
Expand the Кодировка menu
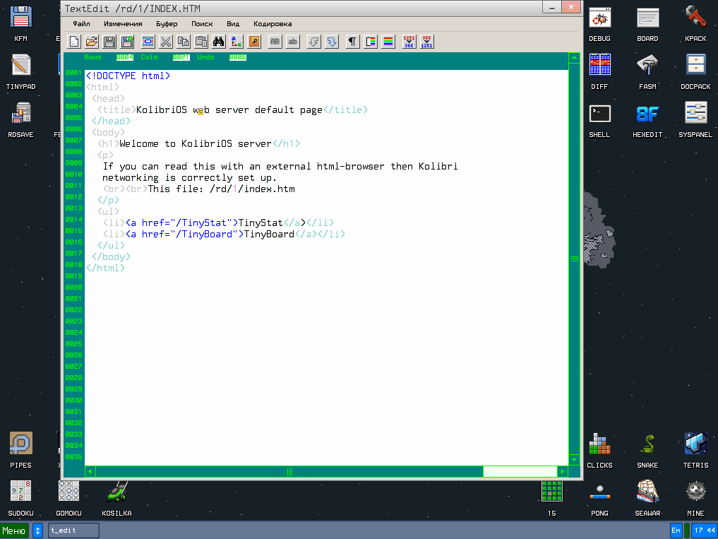[x=273, y=24]
